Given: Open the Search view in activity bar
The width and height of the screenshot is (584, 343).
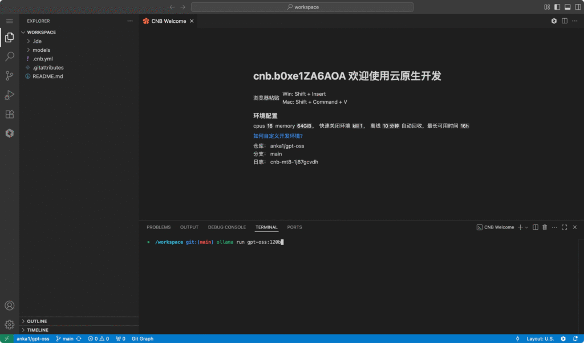Looking at the screenshot, I should point(10,56).
